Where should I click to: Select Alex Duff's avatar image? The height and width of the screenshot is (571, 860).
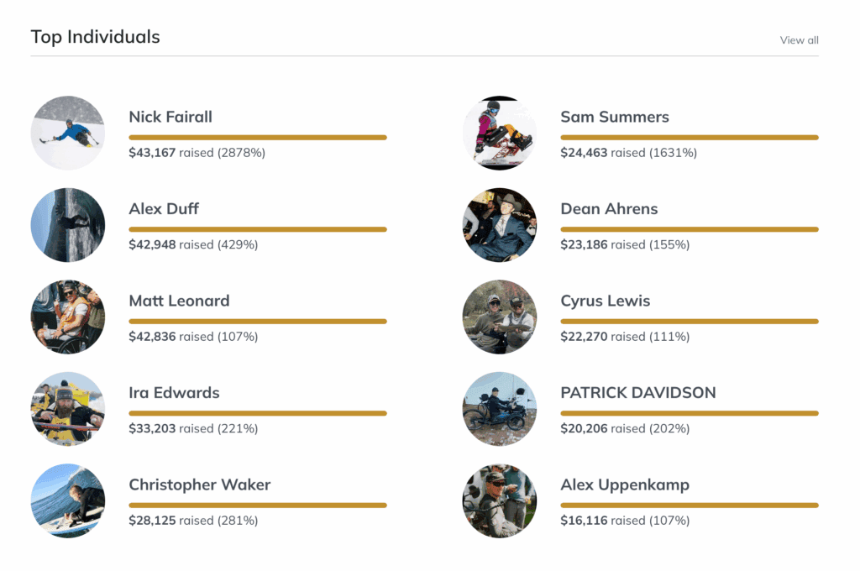(68, 225)
